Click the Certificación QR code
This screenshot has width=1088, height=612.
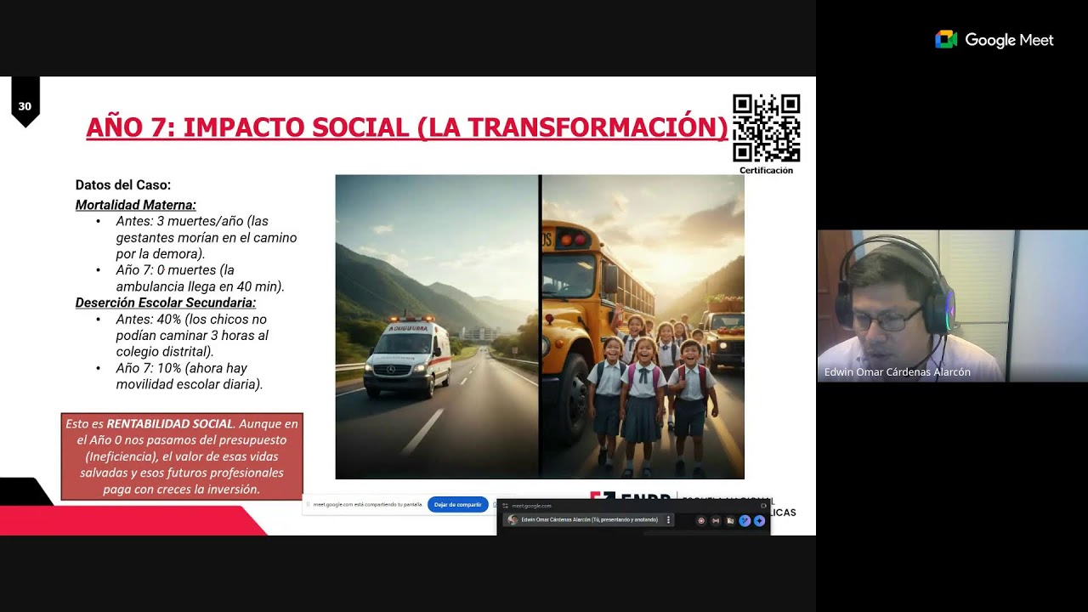[766, 128]
